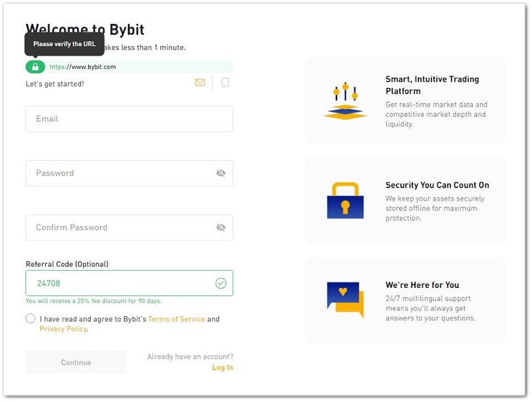This screenshot has height=402, width=532.
Task: Focus the Email input field
Action: [129, 119]
